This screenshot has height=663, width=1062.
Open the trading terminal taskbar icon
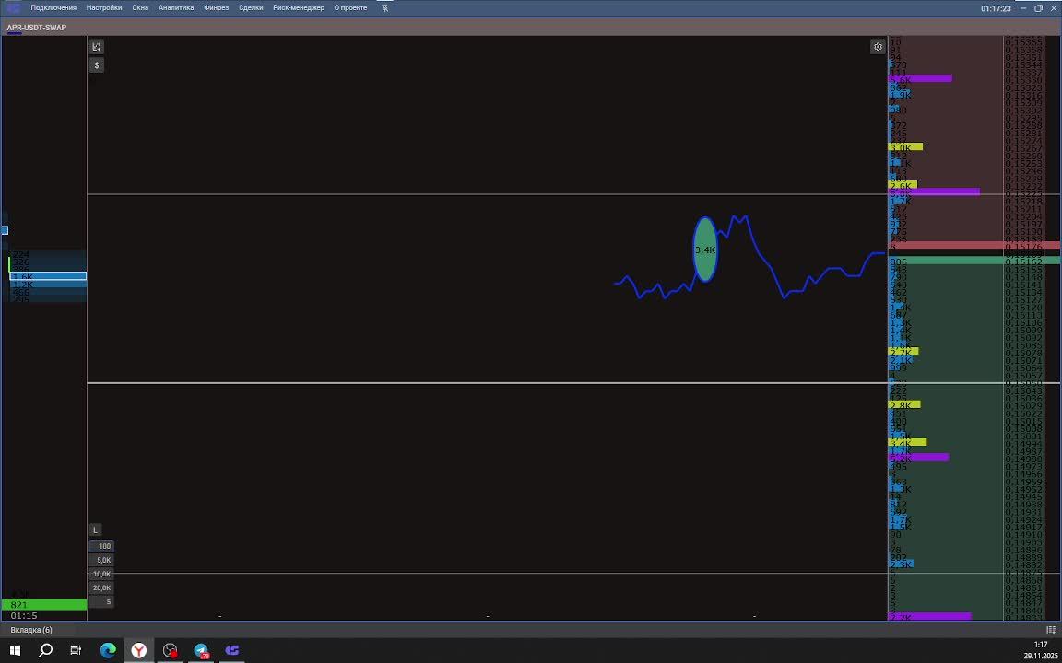232,651
